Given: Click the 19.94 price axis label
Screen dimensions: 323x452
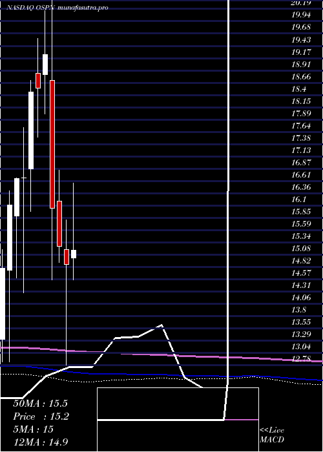Looking at the screenshot, I should [301, 15].
